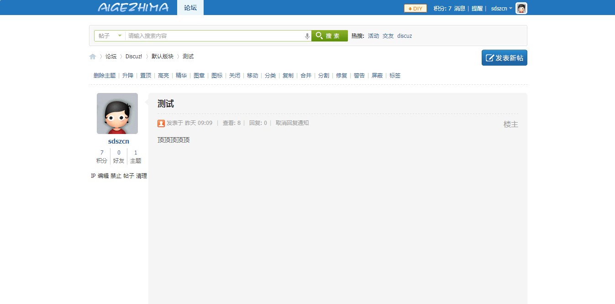The width and height of the screenshot is (615, 304).
Task: Click 取消回复通知 cancel reply notification
Action: pos(292,123)
